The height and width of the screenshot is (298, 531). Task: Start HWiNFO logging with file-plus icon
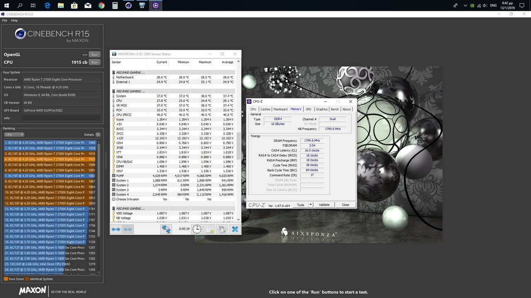[209, 229]
